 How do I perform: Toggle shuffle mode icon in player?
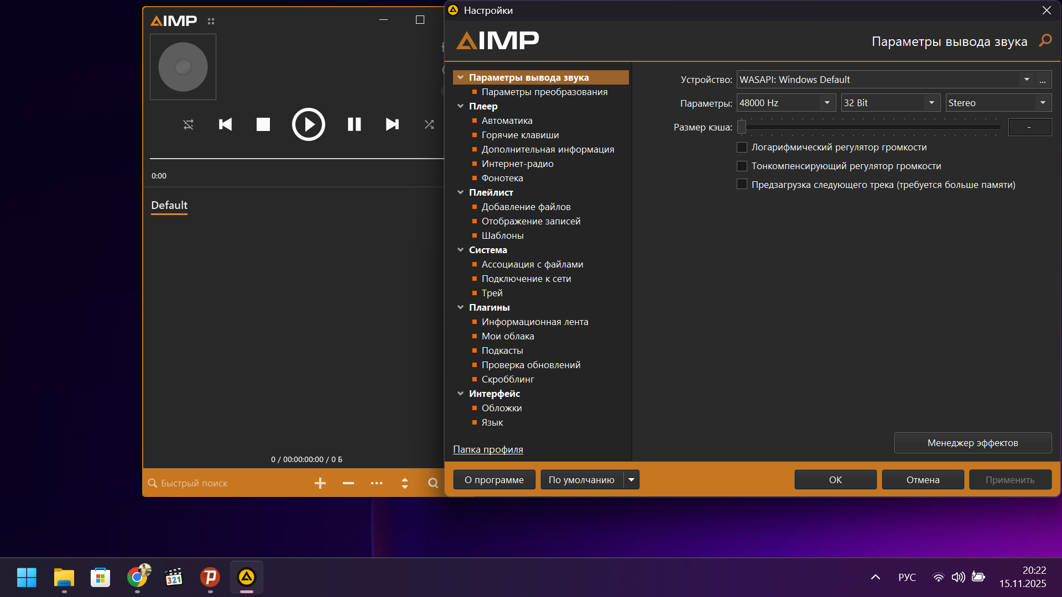coord(429,124)
